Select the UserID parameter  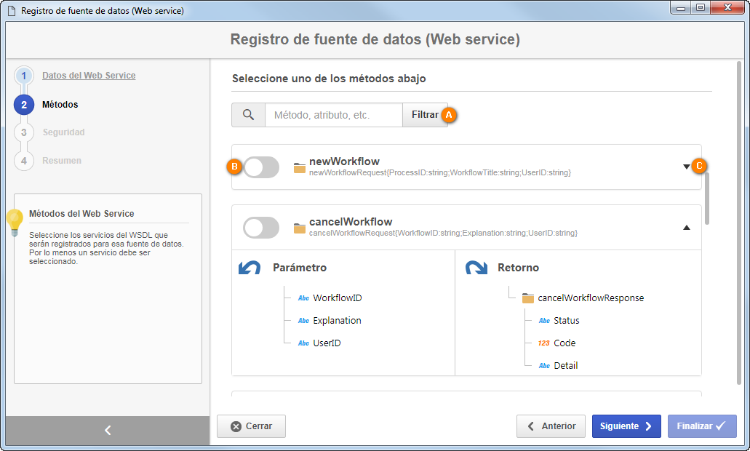(327, 343)
